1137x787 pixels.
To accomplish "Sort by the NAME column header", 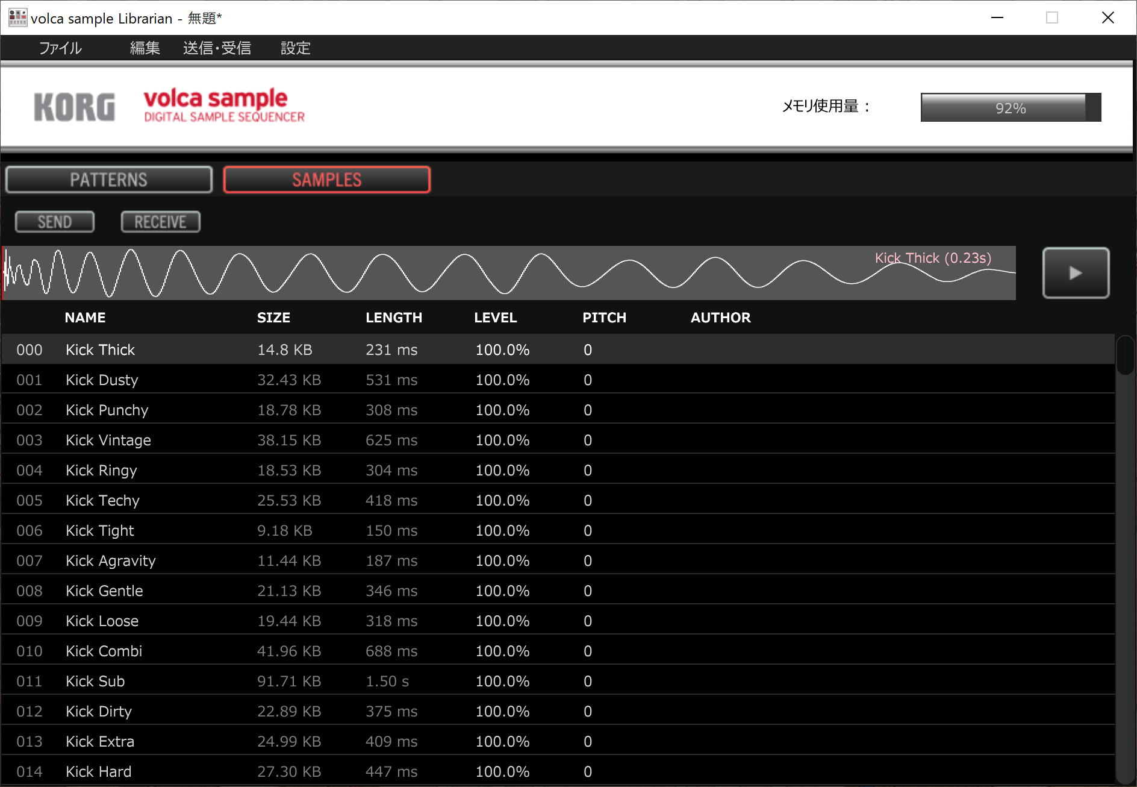I will (x=85, y=318).
